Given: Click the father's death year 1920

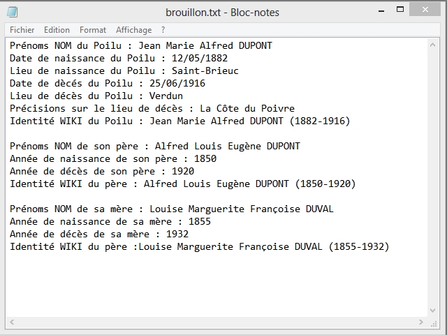Looking at the screenshot, I should click(x=183, y=171).
